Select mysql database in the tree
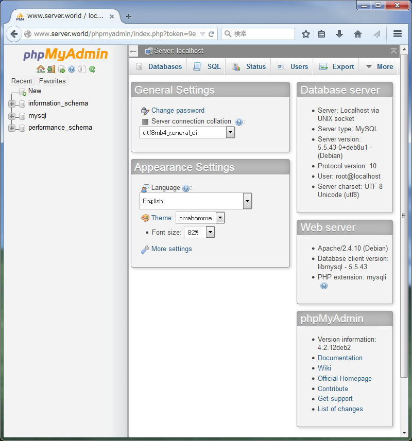The height and width of the screenshot is (441, 412). (x=37, y=116)
